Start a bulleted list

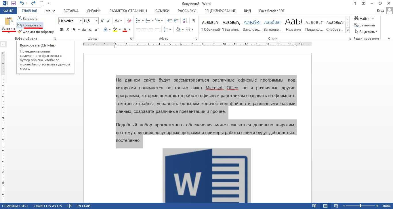click(138, 21)
